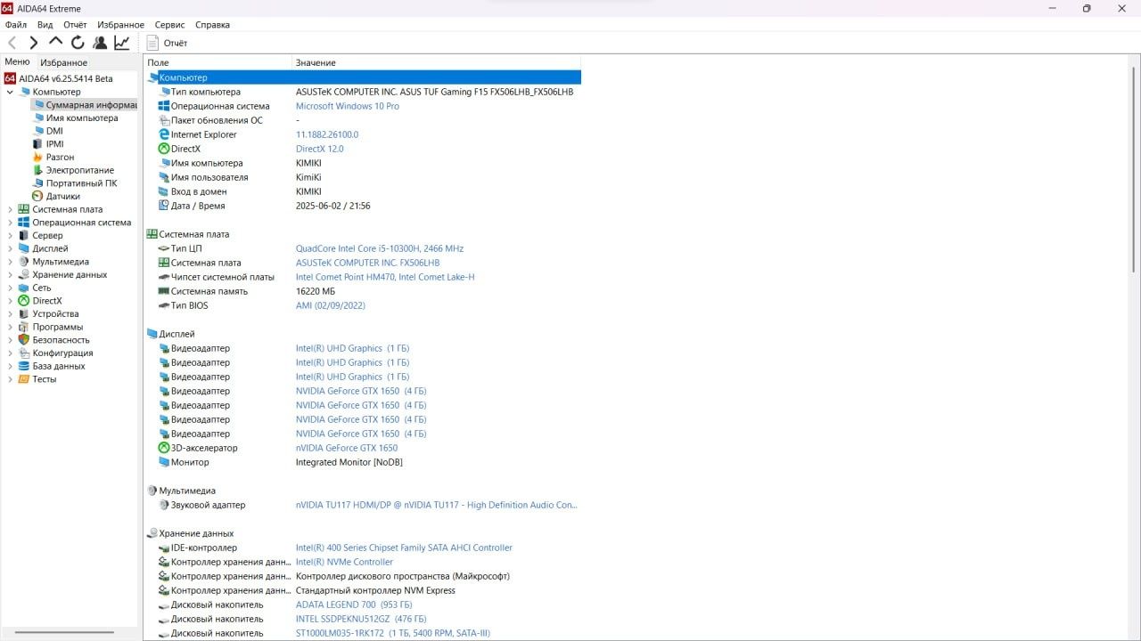
Task: Open the Intel Comet Point HM470 chipset link
Action: 385,277
